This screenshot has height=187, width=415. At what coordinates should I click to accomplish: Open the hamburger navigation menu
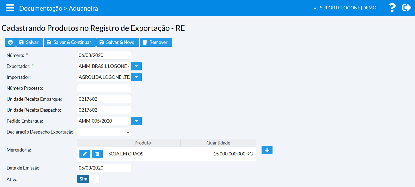[x=10, y=8]
